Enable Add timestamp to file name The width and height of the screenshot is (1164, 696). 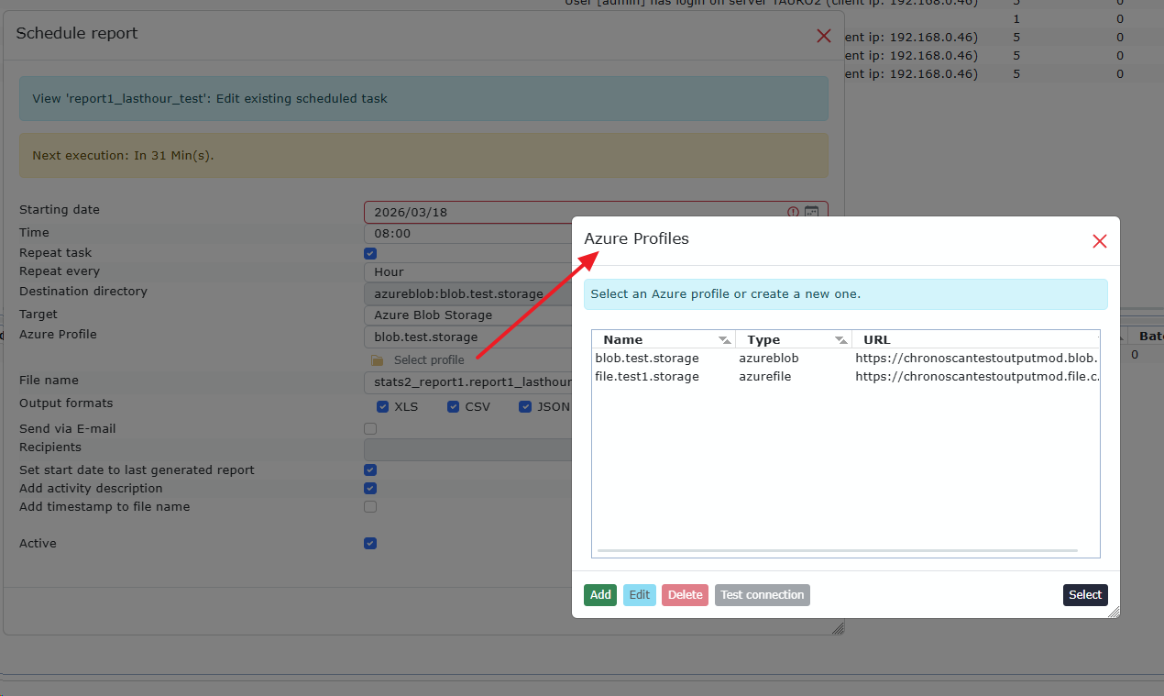(x=370, y=506)
